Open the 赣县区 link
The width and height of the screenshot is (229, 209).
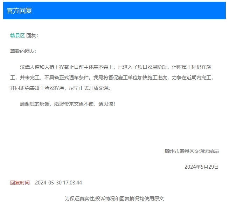18,35
